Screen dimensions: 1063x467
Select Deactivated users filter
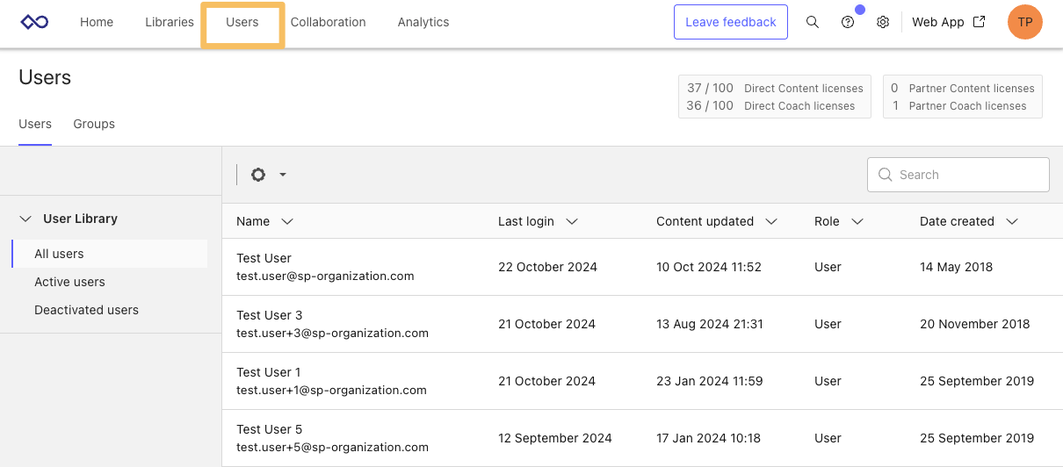[x=86, y=310]
